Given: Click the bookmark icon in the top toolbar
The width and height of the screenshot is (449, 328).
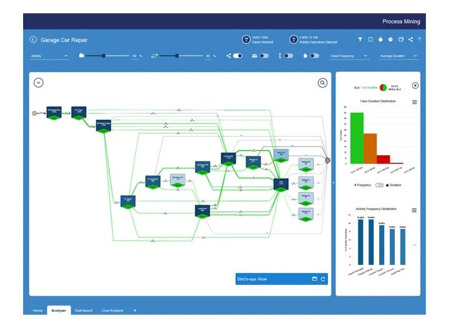Looking at the screenshot, I should pos(370,39).
